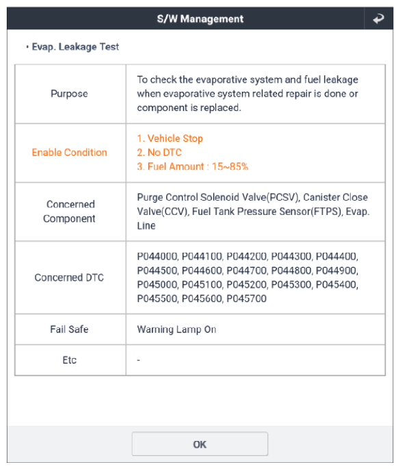Click the P045700 DTC code

pos(246,299)
